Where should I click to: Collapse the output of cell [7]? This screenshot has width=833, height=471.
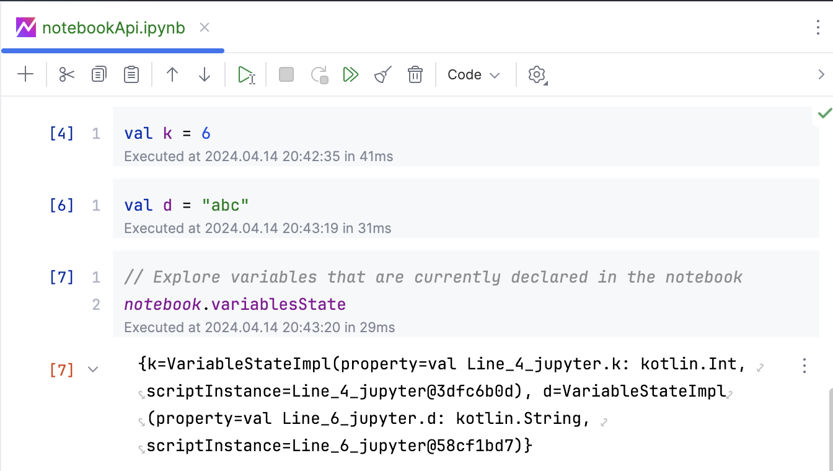click(x=92, y=369)
